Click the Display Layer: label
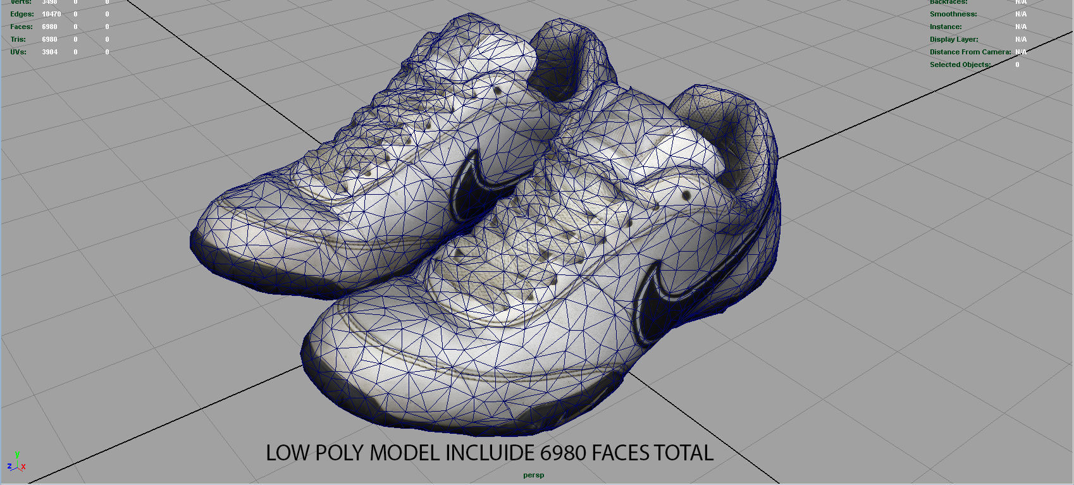Screen dimensions: 1074x485 pos(954,39)
